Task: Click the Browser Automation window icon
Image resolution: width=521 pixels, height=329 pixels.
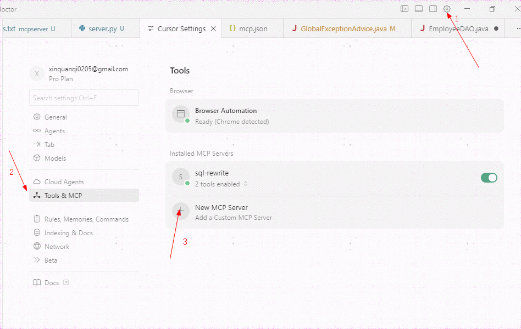Action: coord(181,114)
